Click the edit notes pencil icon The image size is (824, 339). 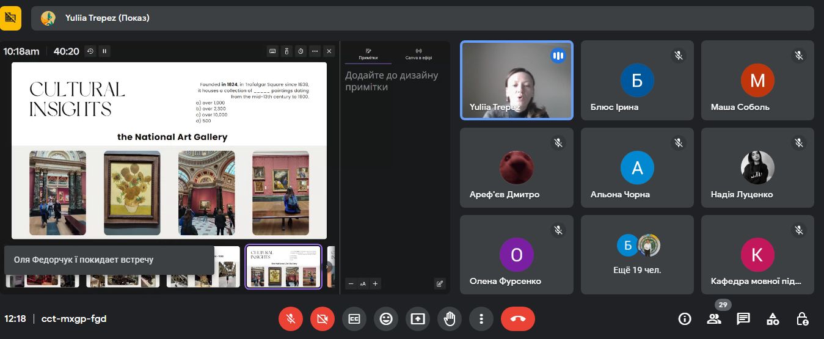click(x=440, y=283)
